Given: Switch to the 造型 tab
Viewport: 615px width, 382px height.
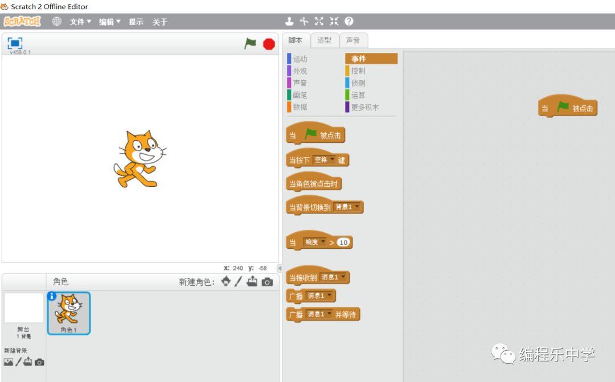Looking at the screenshot, I should click(x=325, y=40).
